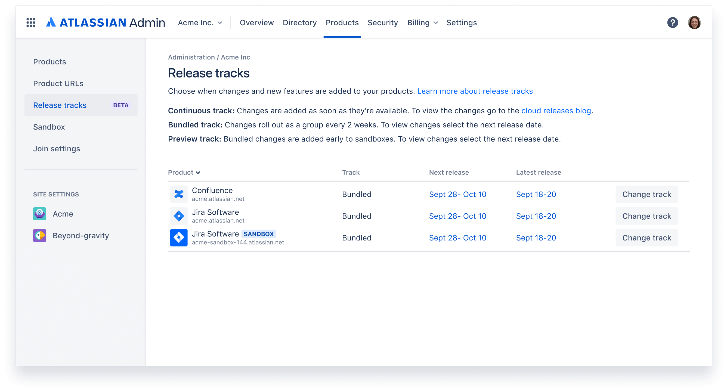Select the Acme site icon
This screenshot has width=727, height=391.
coord(39,214)
